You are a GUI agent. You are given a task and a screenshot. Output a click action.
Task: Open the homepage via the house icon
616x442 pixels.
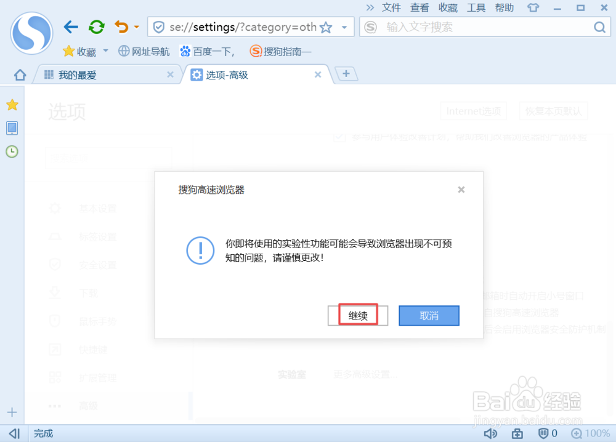click(19, 74)
